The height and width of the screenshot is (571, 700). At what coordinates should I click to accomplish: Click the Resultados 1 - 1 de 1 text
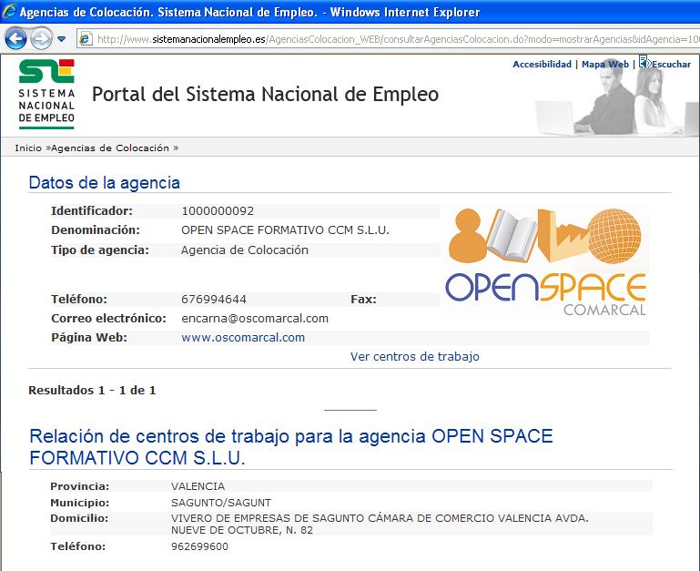[92, 391]
